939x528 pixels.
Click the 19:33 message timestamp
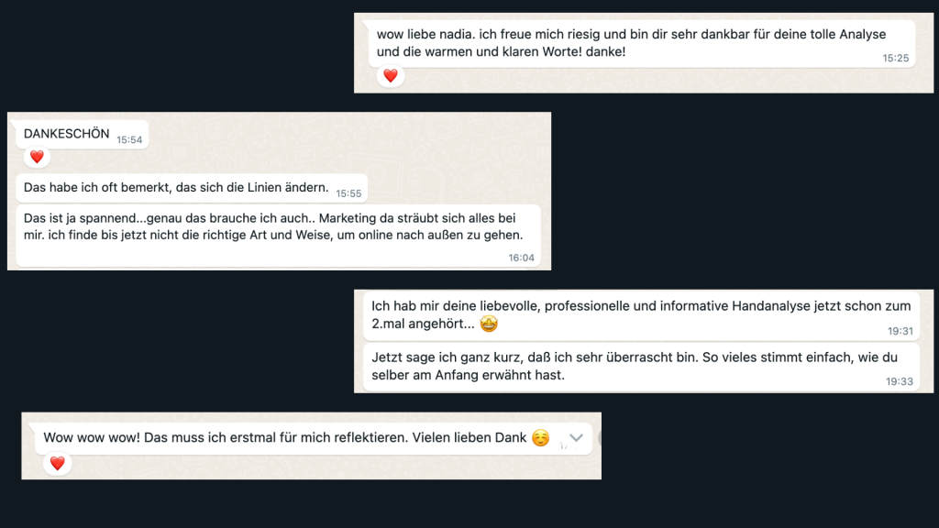(900, 381)
